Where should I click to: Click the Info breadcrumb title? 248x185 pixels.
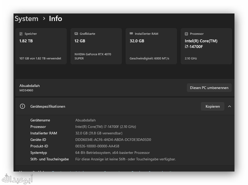56,18
